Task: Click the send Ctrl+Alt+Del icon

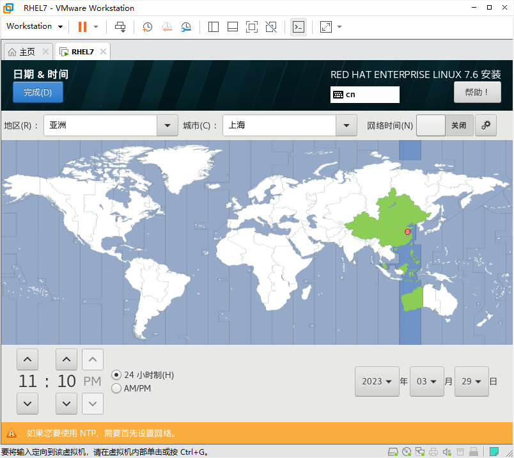Action: pyautogui.click(x=120, y=27)
